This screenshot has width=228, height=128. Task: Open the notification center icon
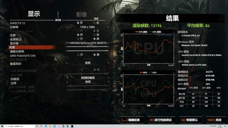[x=225, y=126]
